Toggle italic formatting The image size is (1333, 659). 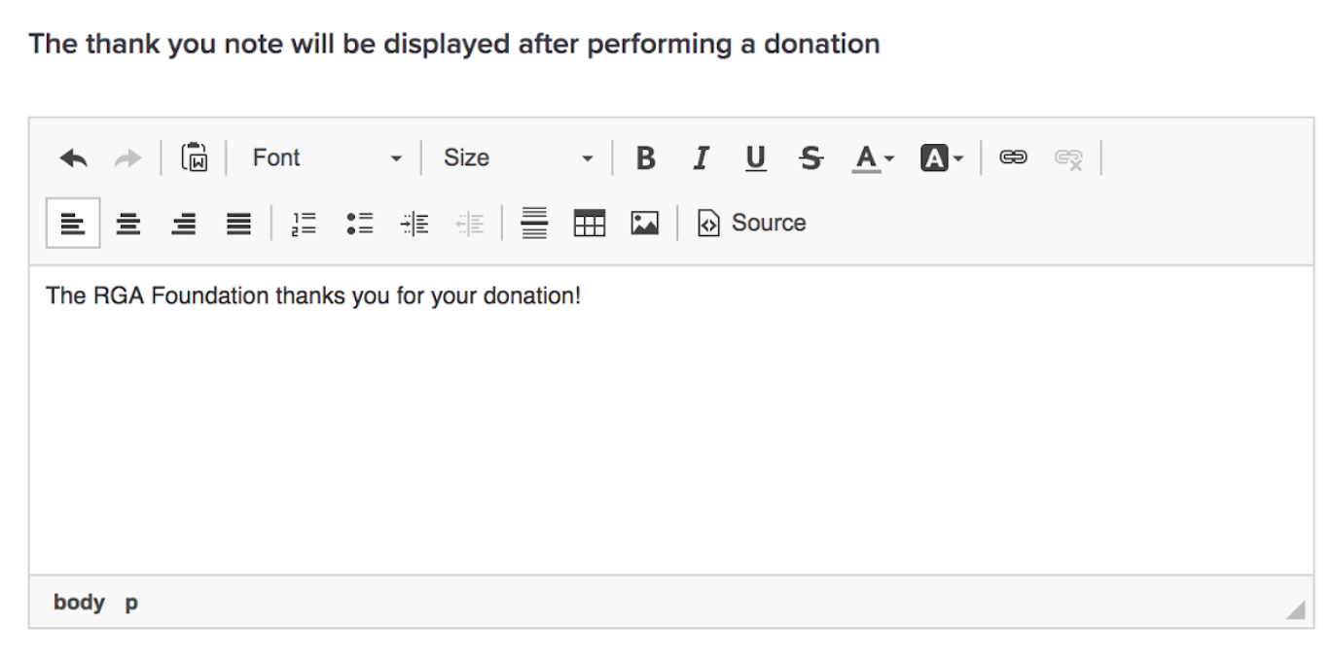700,158
